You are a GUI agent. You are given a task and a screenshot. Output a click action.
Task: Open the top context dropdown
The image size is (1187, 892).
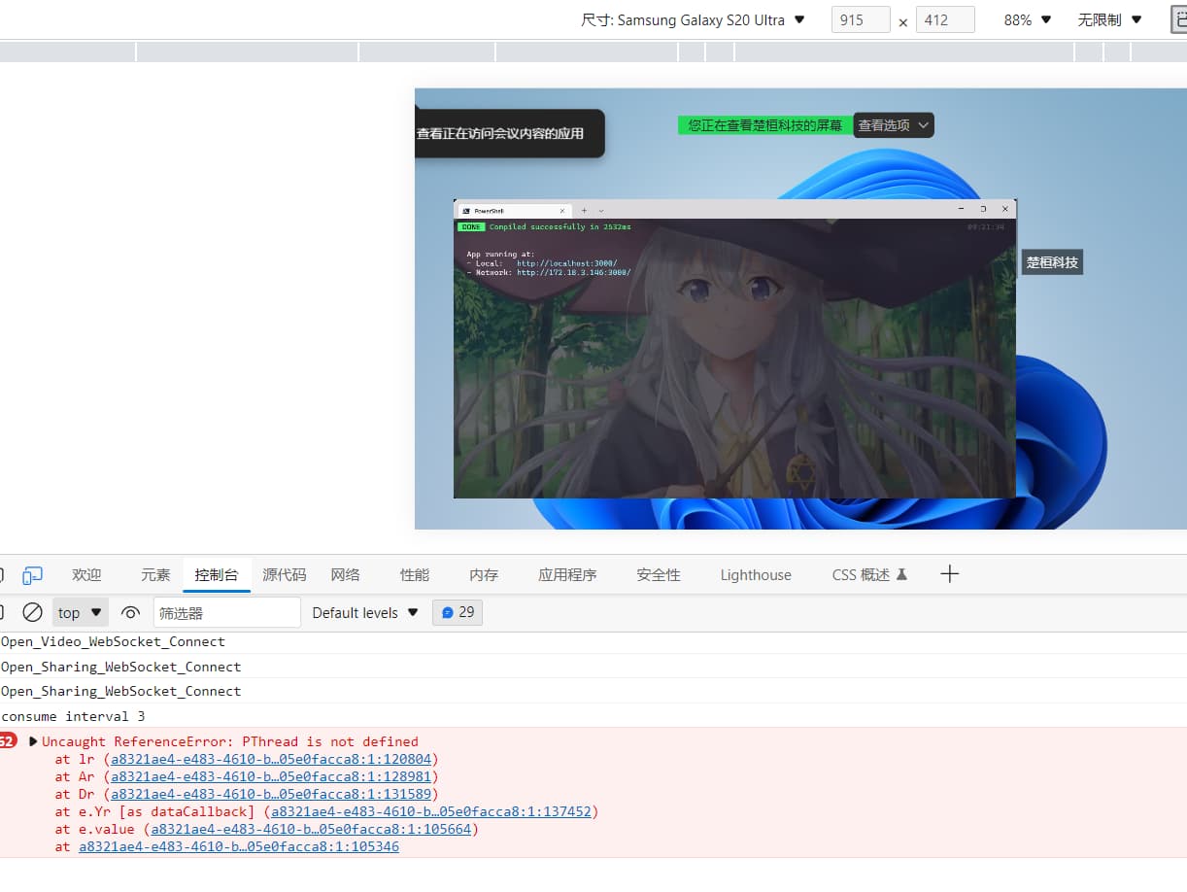(x=80, y=613)
